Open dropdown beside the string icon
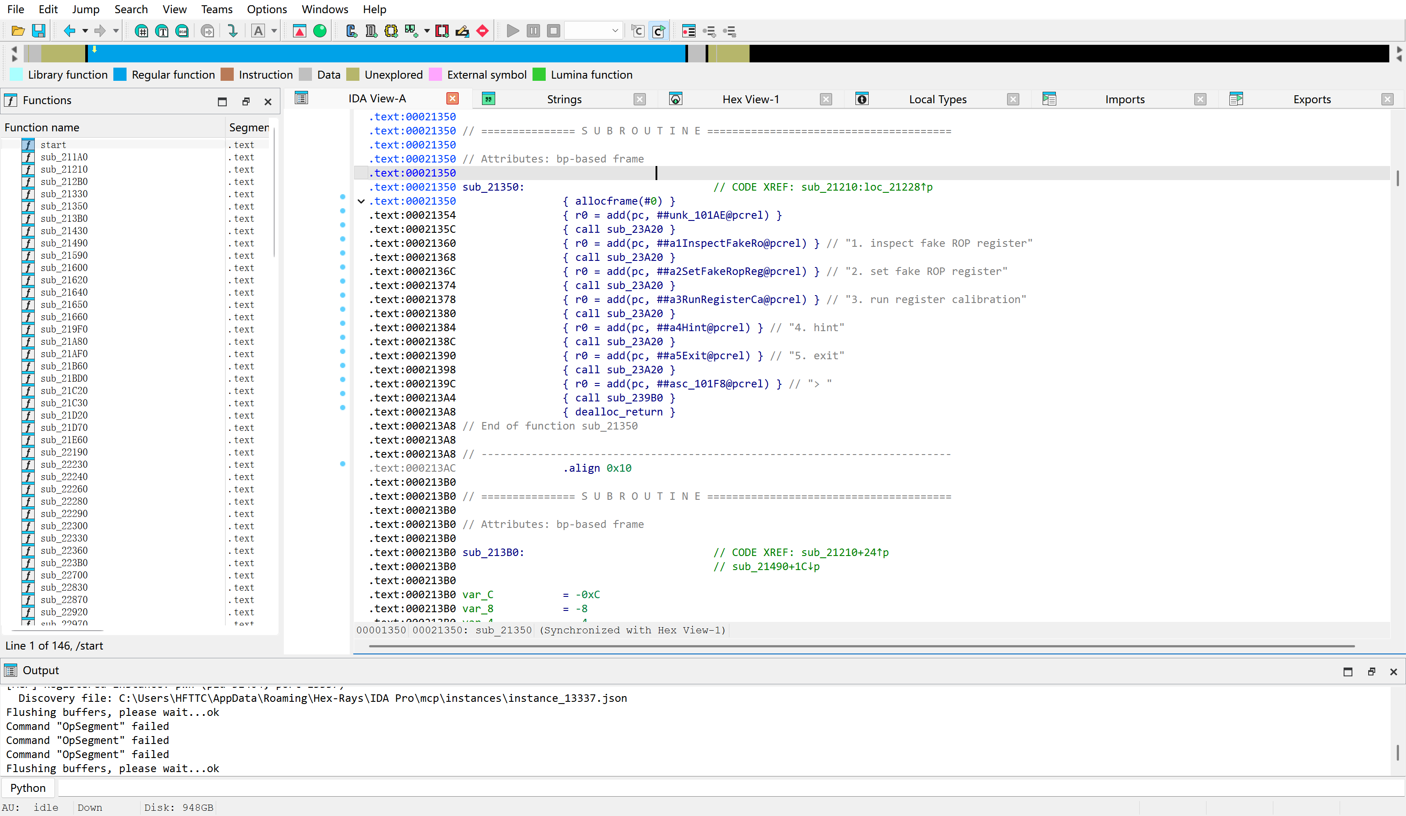 [x=427, y=31]
